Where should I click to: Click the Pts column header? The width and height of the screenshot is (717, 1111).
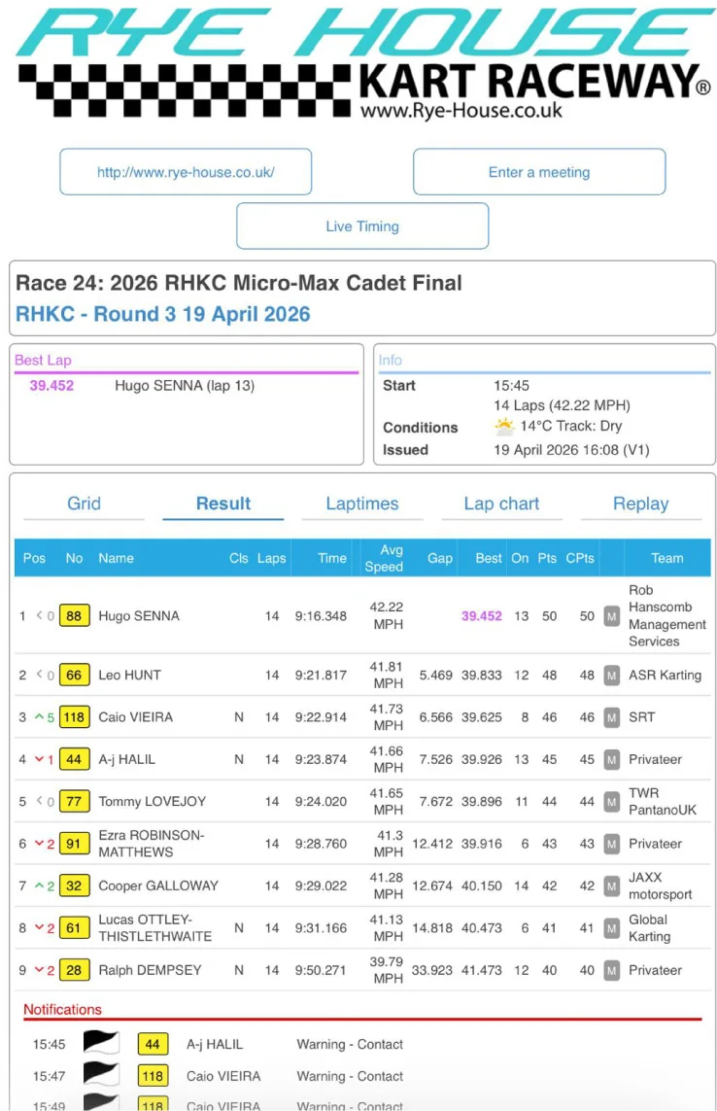pyautogui.click(x=547, y=558)
